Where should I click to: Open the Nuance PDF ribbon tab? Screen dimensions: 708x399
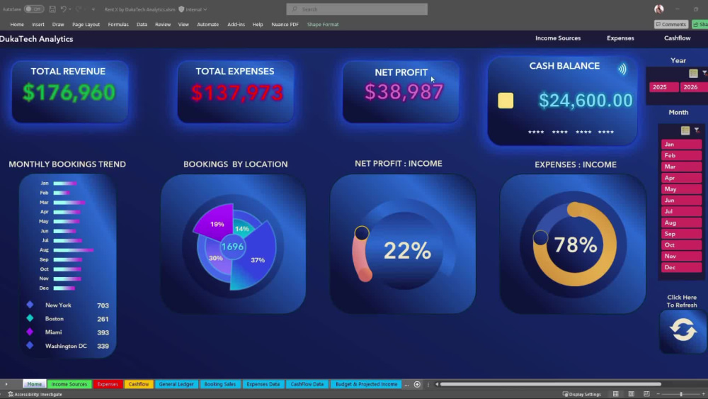[285, 24]
